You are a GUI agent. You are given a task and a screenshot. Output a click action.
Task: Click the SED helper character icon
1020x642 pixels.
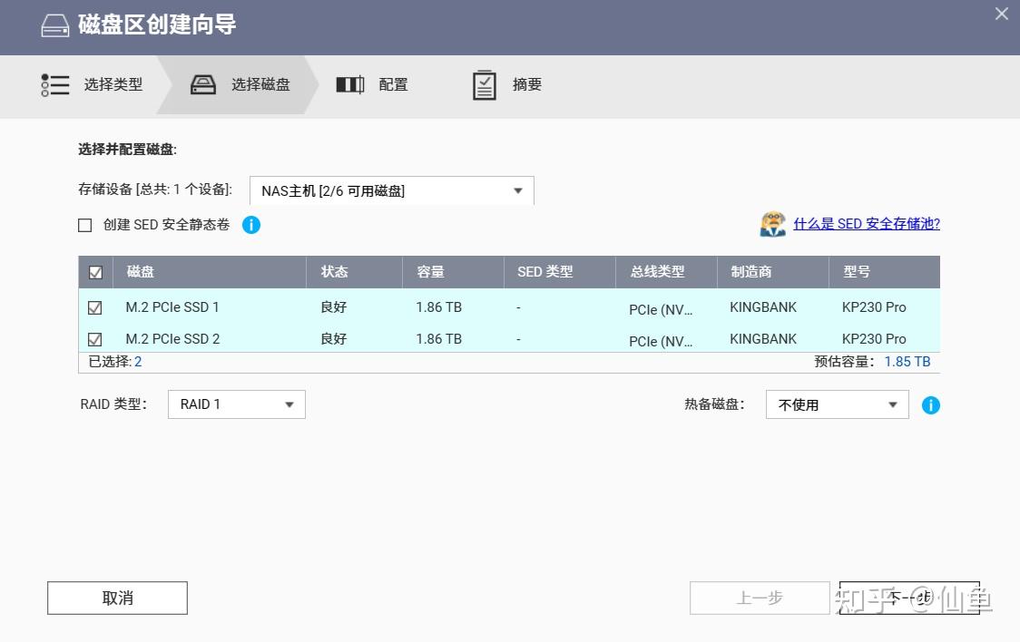772,223
